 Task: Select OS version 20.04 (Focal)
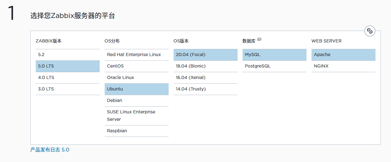click(206, 55)
